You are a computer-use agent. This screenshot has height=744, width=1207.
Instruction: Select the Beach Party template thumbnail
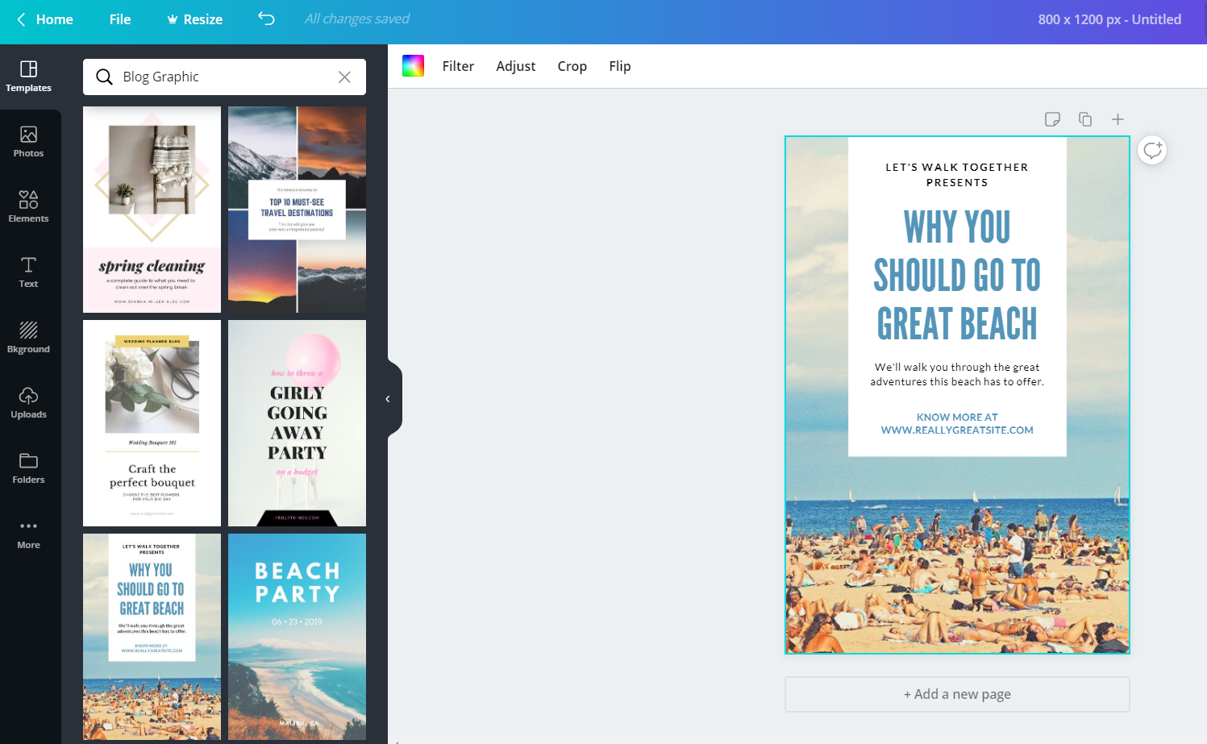coord(297,636)
